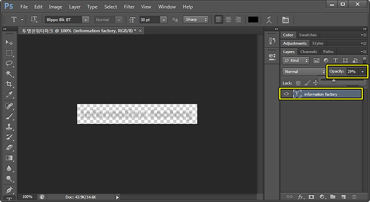The width and height of the screenshot is (370, 202).
Task: Left align text
Action: pos(219,19)
